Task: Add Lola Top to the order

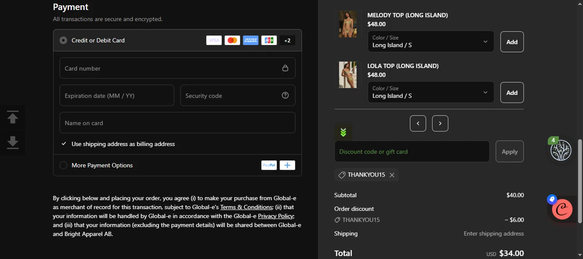Action: pyautogui.click(x=512, y=92)
